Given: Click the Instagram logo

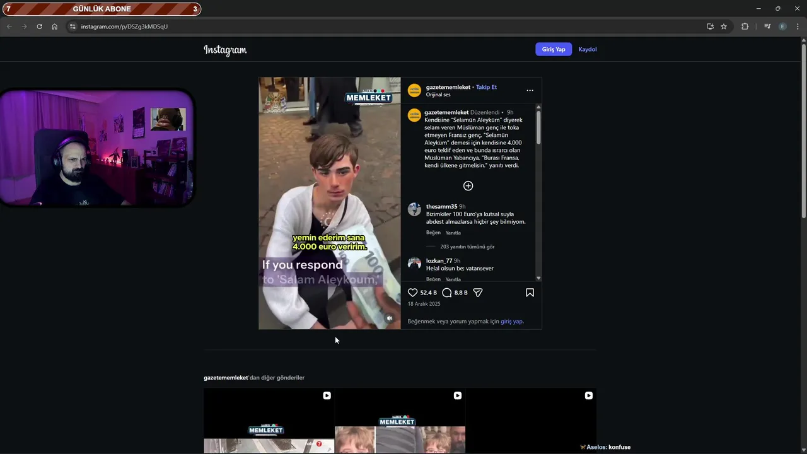Looking at the screenshot, I should coord(225,50).
